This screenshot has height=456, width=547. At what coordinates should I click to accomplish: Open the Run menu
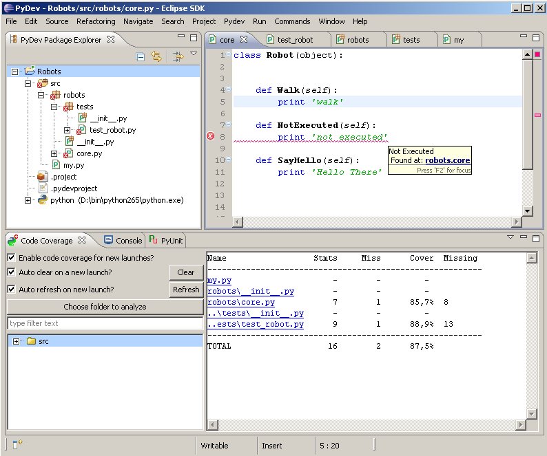coord(260,21)
